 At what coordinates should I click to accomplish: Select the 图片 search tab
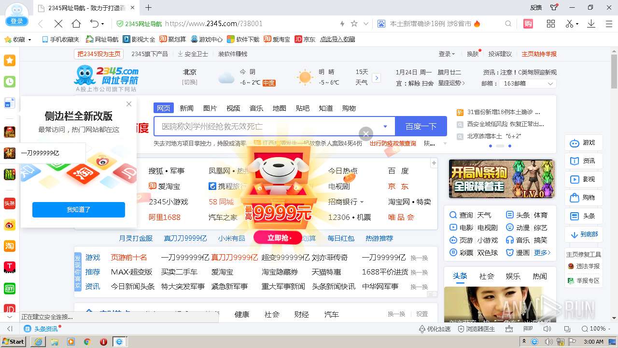click(x=210, y=108)
